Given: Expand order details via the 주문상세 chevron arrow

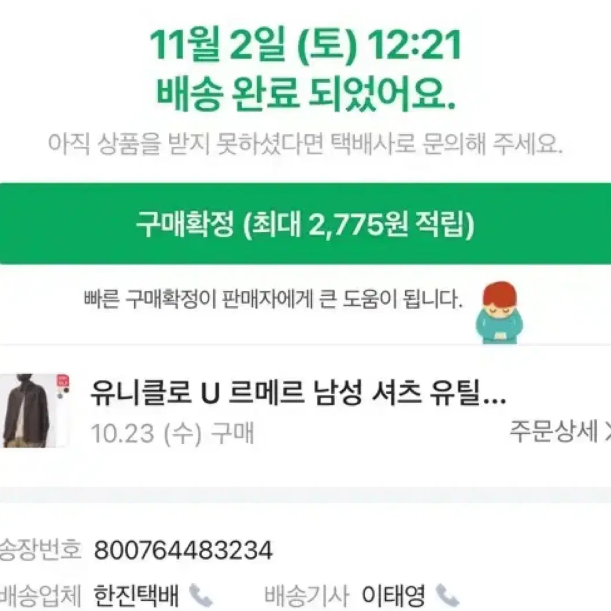Looking at the screenshot, I should tap(607, 432).
